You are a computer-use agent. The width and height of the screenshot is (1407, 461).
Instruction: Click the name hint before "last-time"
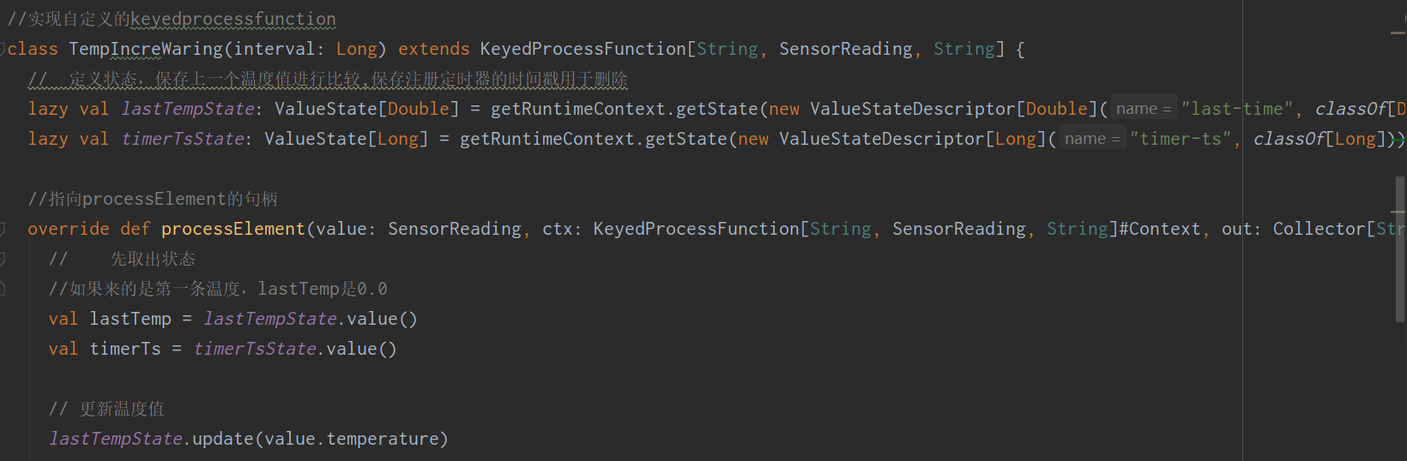pyautogui.click(x=1144, y=109)
